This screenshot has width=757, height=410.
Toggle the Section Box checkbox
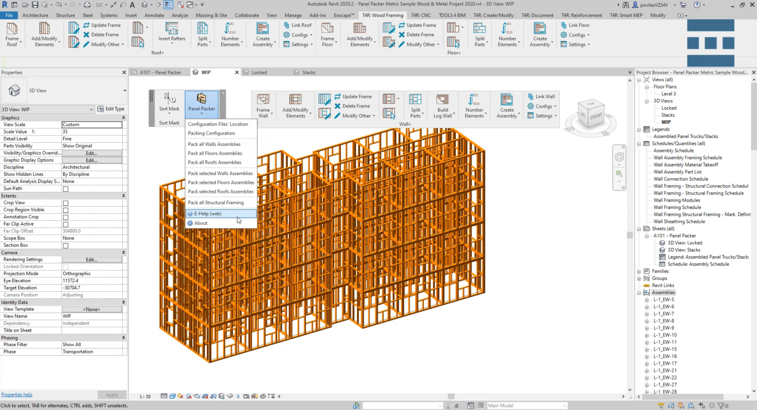66,246
